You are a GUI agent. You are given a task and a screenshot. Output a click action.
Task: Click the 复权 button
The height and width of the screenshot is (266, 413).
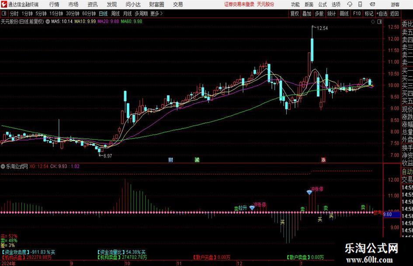(295, 14)
